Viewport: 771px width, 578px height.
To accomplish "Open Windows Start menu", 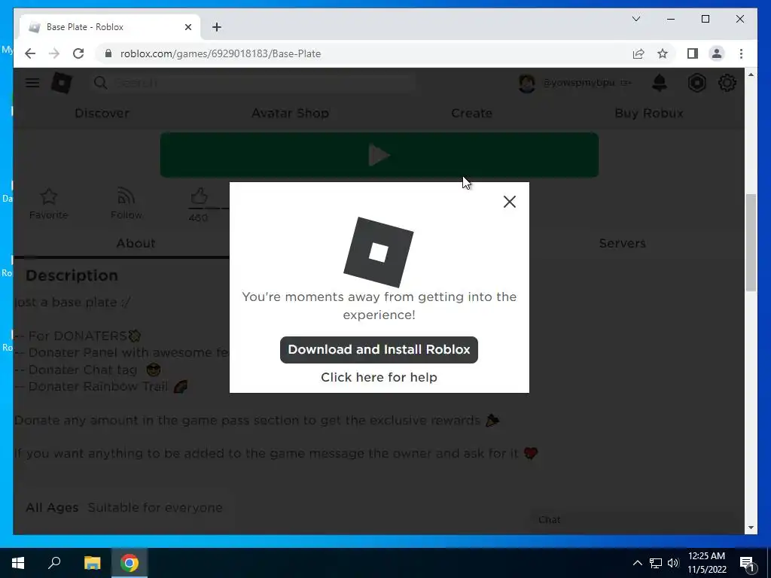I will coord(18,563).
